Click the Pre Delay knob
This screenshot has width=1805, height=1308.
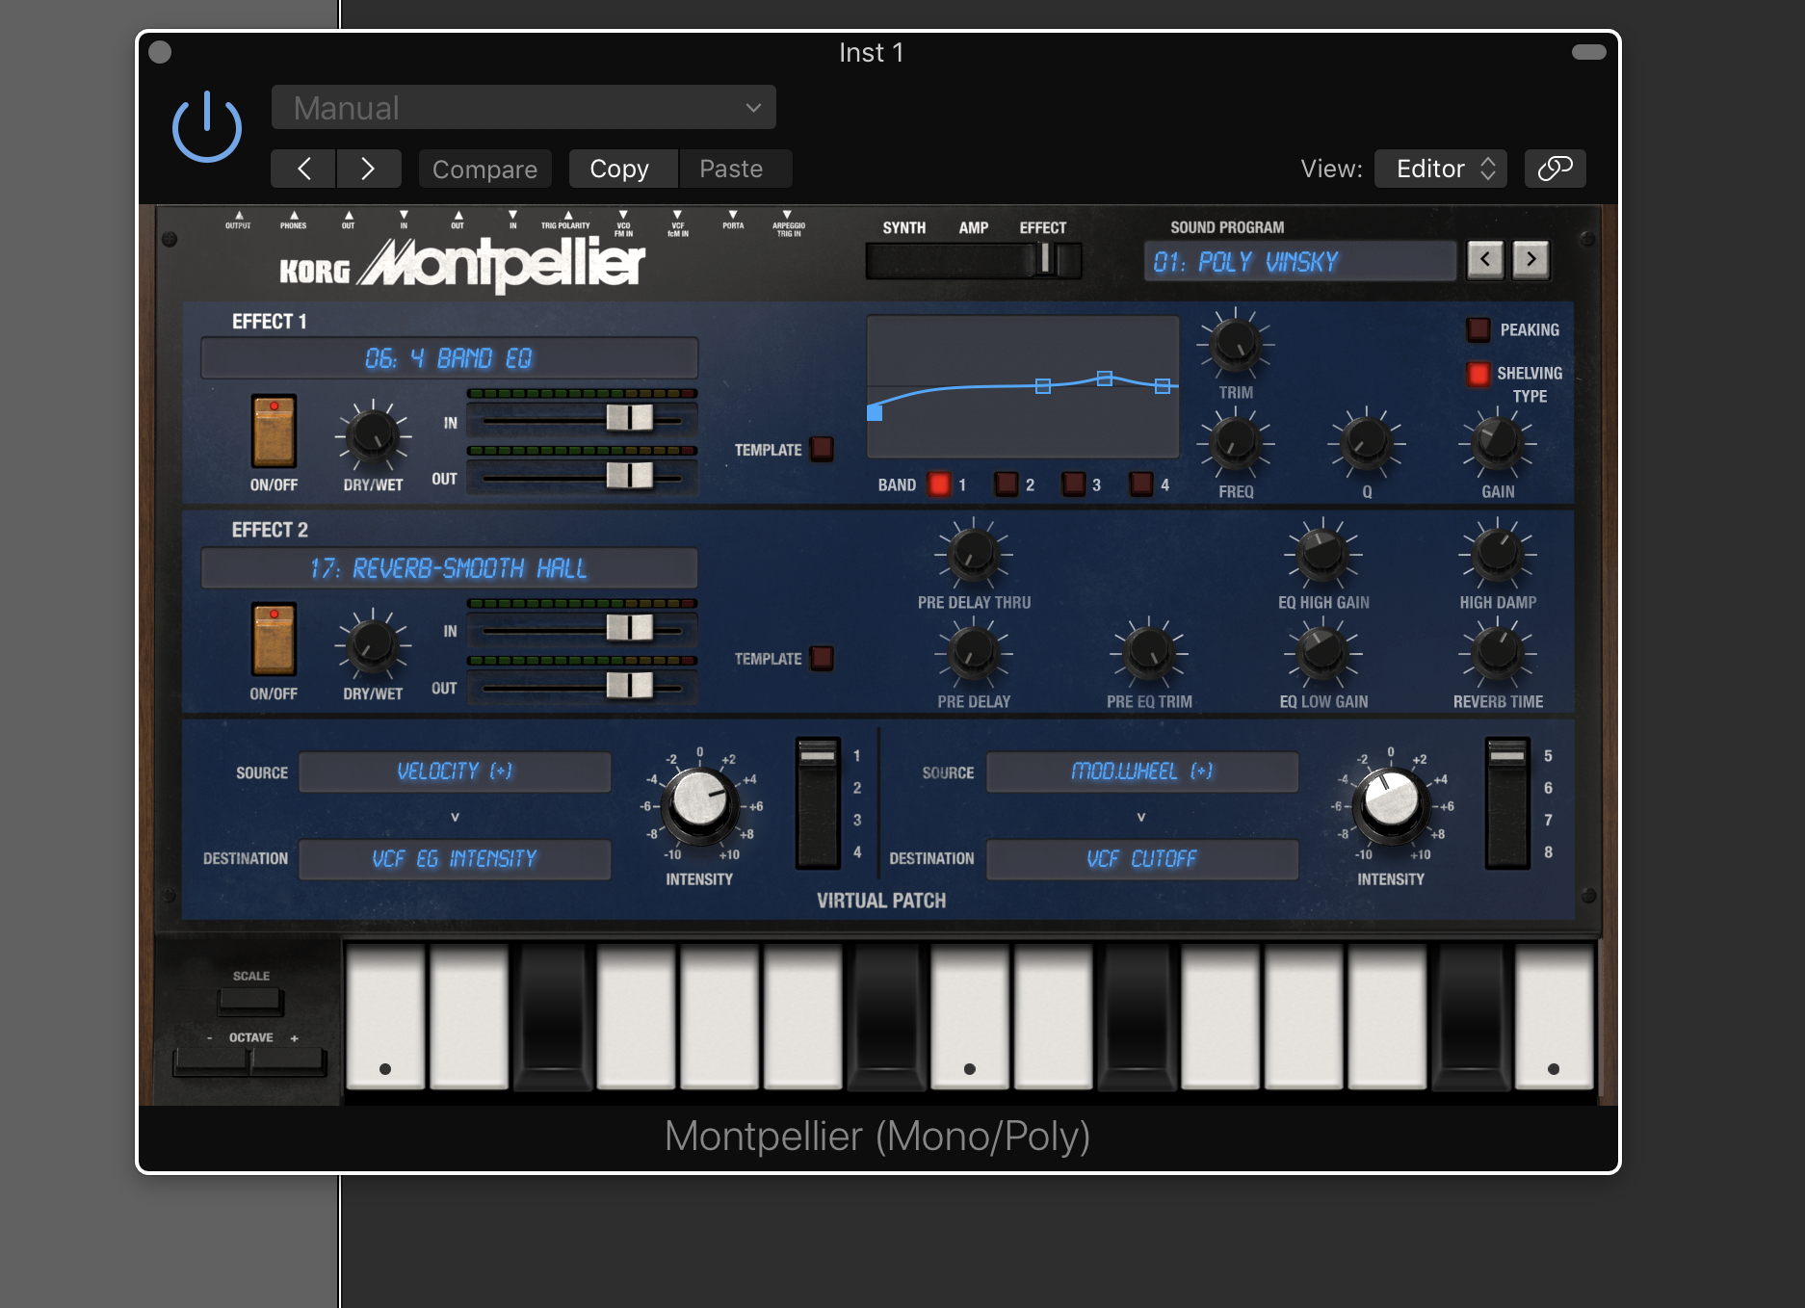974,652
